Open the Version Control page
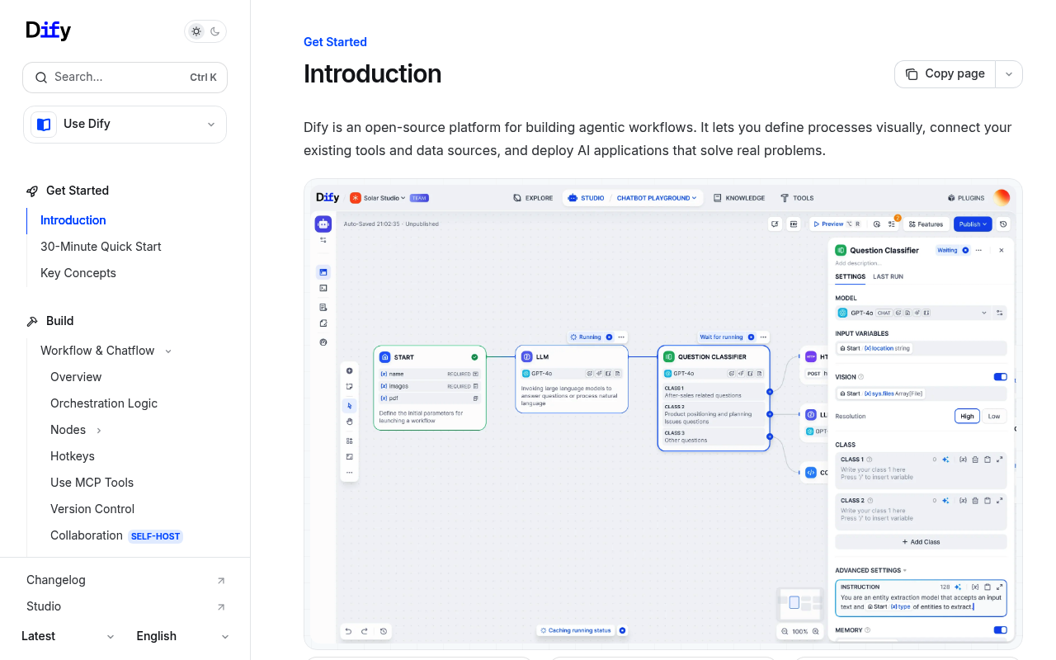 coord(92,509)
